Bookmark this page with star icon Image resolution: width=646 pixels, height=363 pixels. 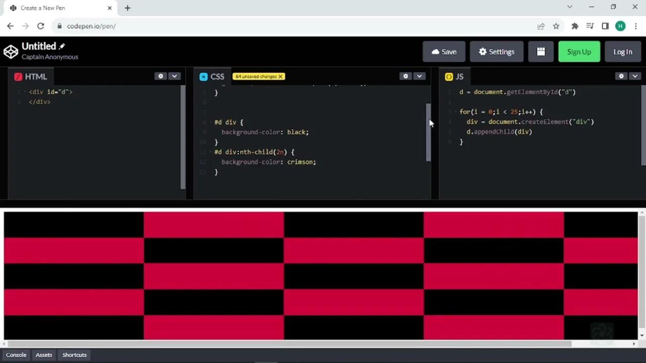[x=556, y=26]
